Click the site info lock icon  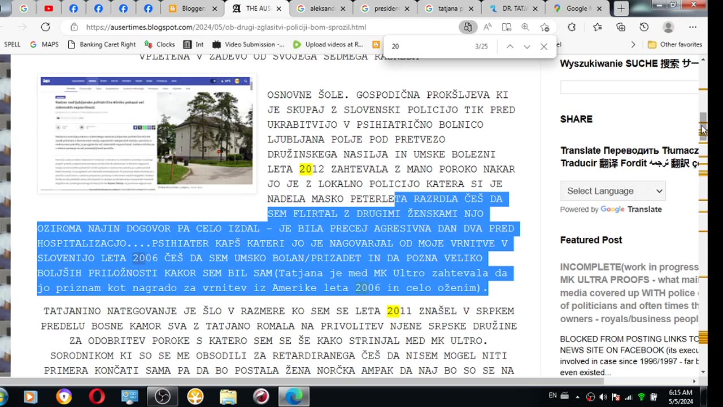(74, 27)
